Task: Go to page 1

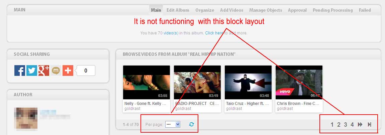Action: [332, 125]
